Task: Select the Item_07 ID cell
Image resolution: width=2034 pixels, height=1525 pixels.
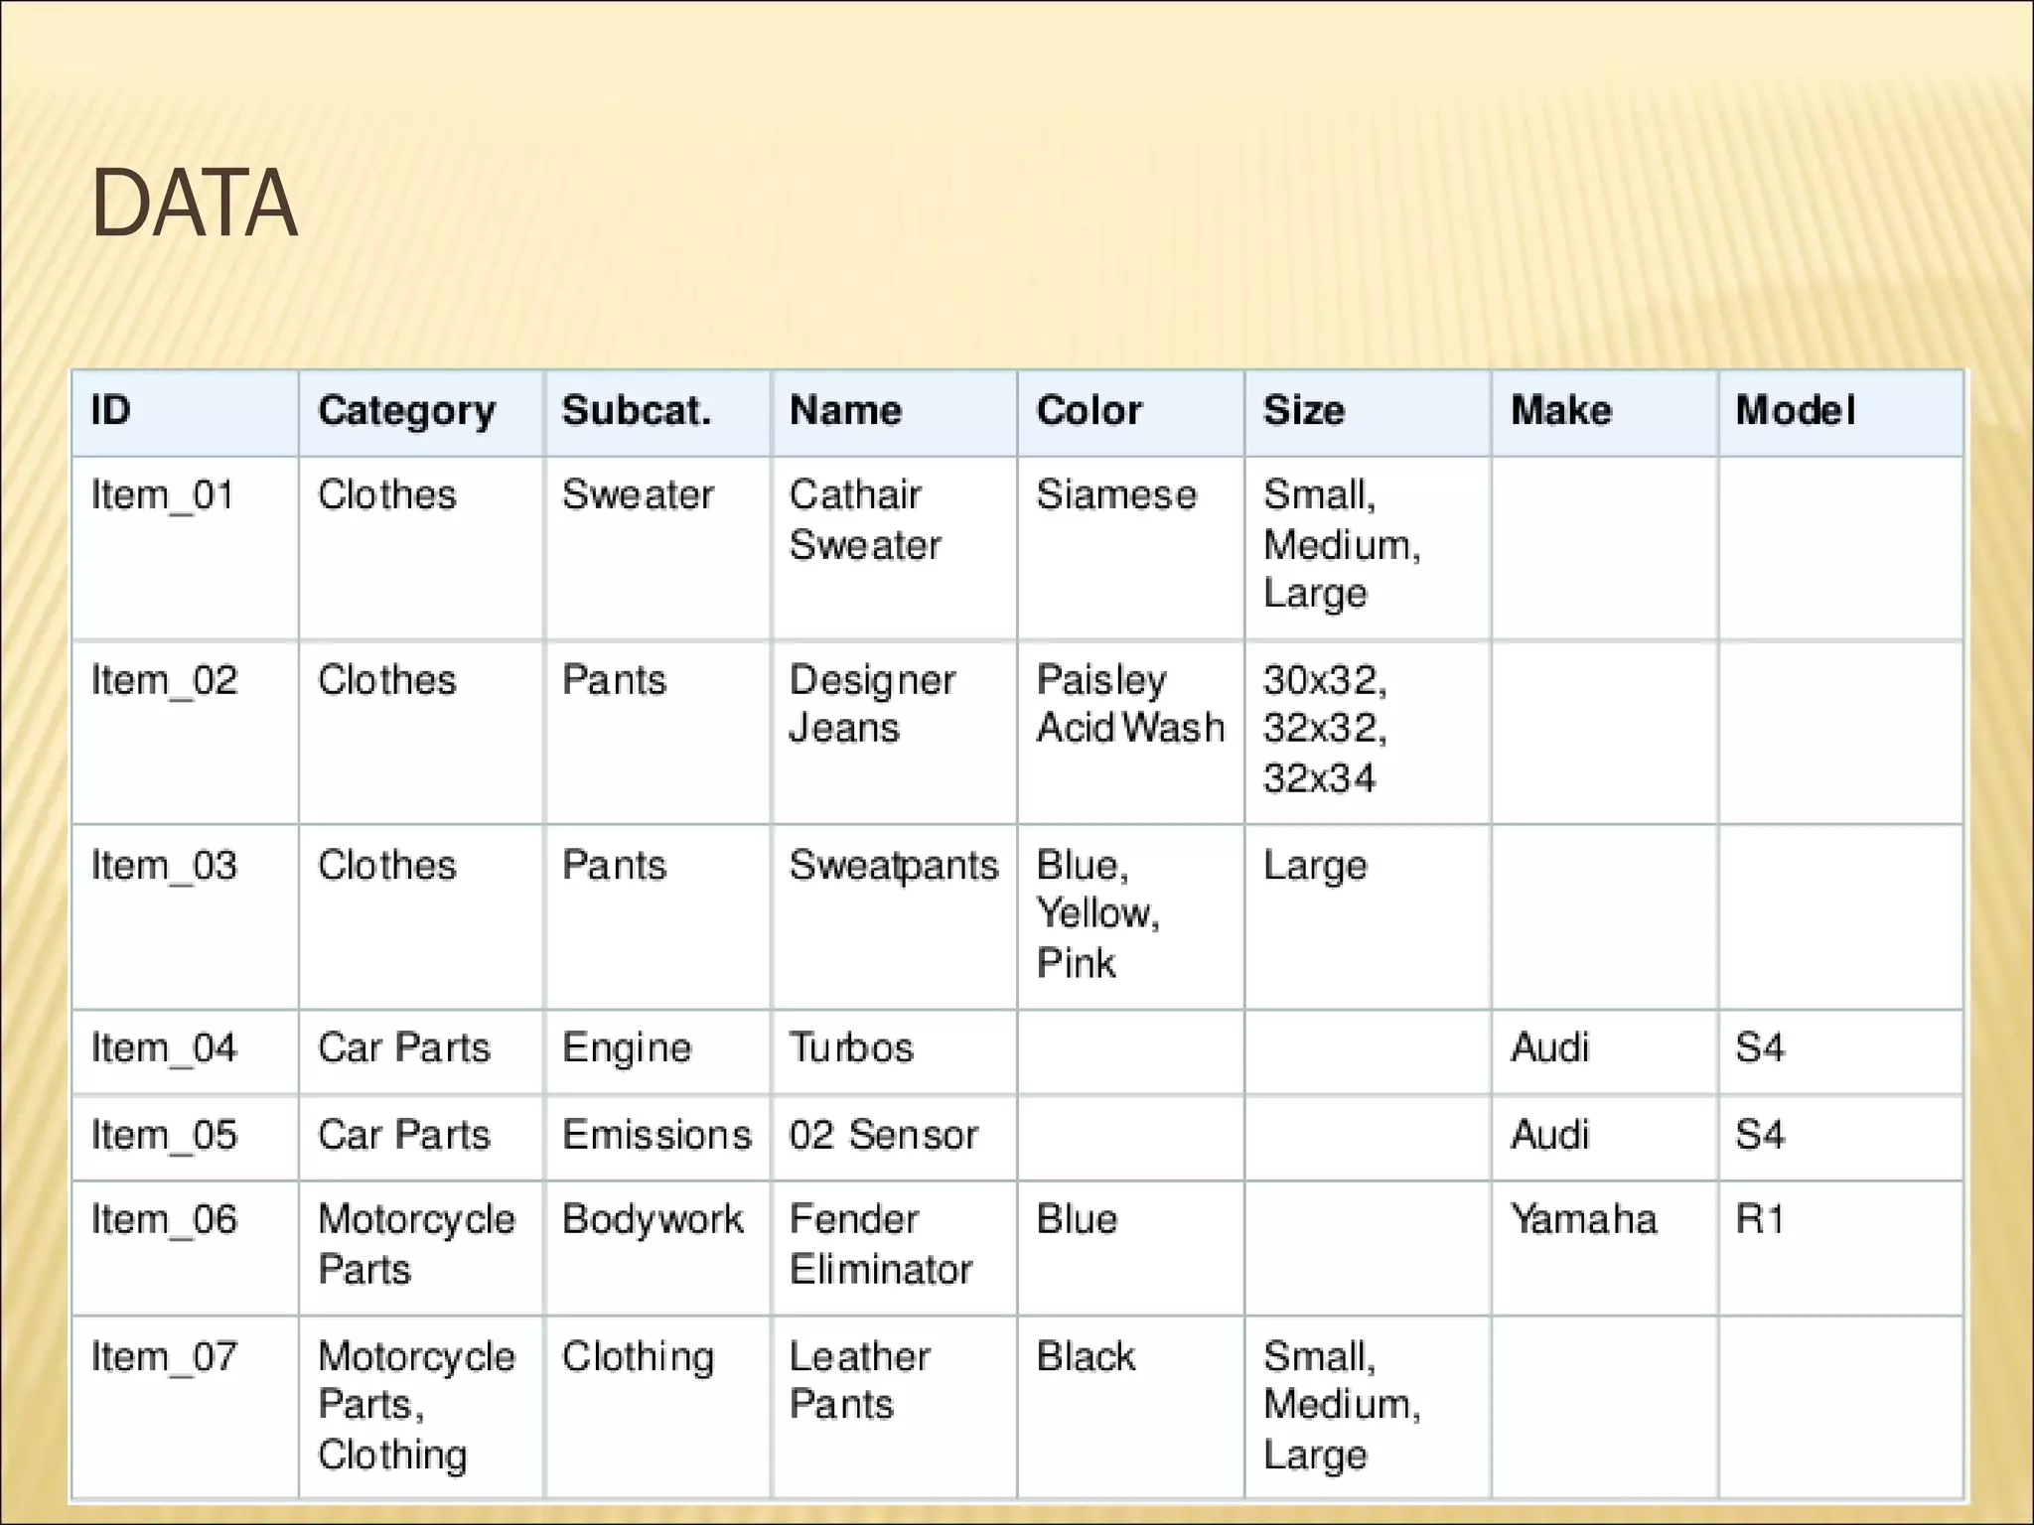Action: [164, 1357]
